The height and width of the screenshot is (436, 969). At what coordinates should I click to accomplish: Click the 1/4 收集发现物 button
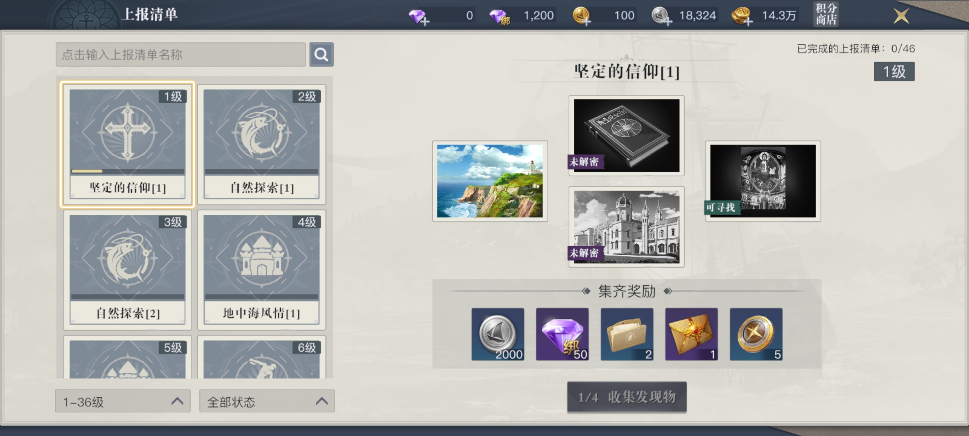pos(627,397)
